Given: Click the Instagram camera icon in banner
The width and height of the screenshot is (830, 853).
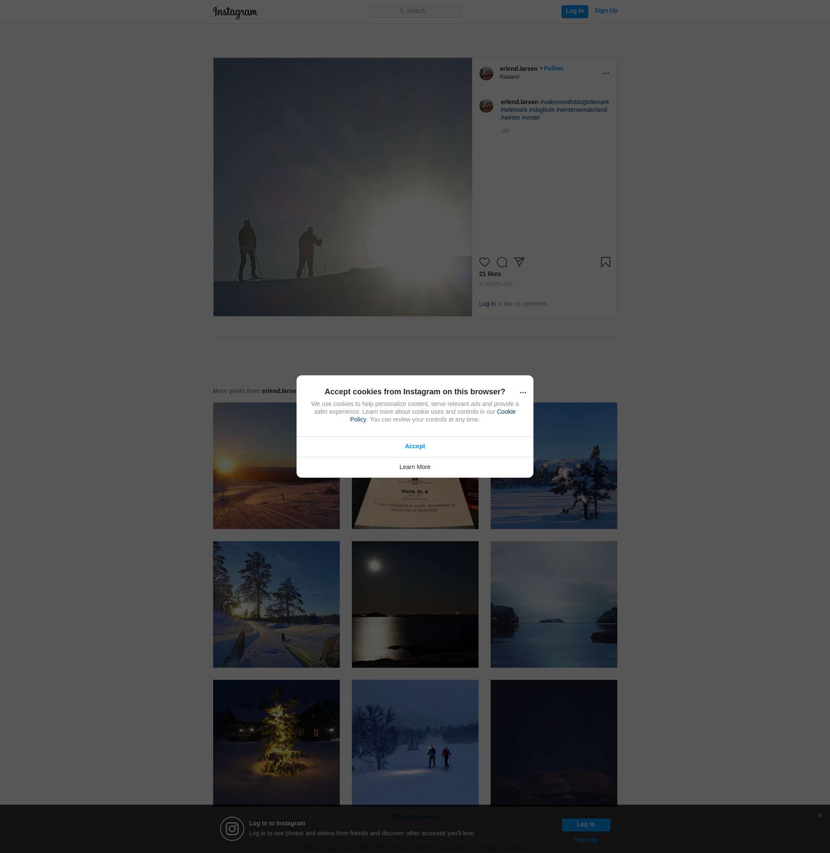Looking at the screenshot, I should tap(231, 828).
